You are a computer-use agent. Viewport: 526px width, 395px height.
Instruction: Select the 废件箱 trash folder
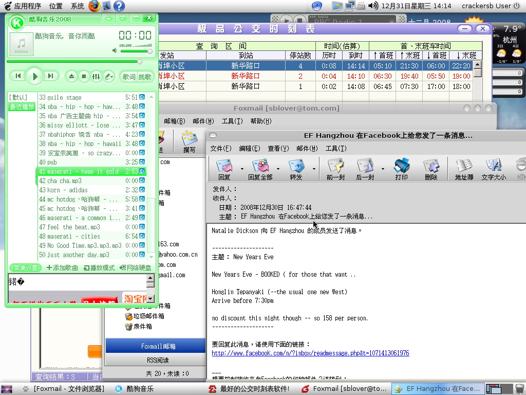(139, 327)
